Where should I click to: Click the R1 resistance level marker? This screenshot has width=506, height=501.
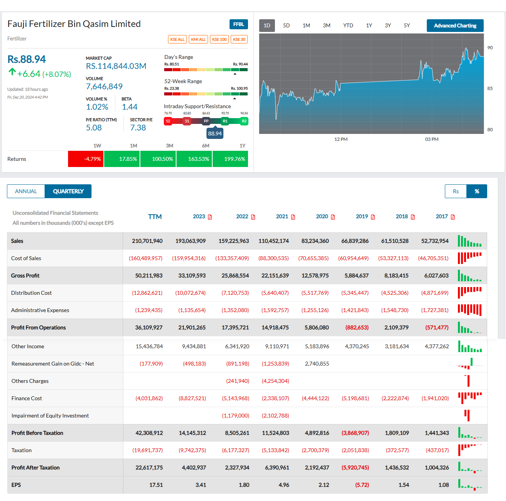click(225, 121)
